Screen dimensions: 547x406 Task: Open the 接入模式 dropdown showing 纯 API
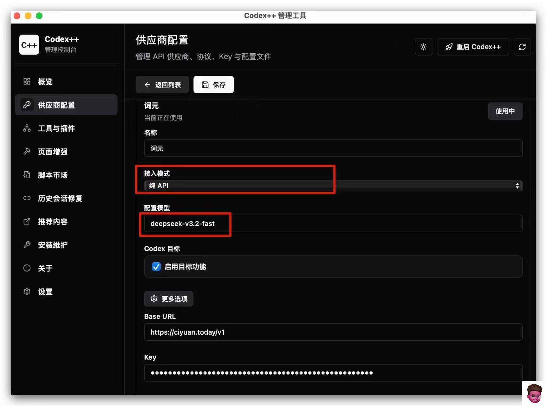333,186
